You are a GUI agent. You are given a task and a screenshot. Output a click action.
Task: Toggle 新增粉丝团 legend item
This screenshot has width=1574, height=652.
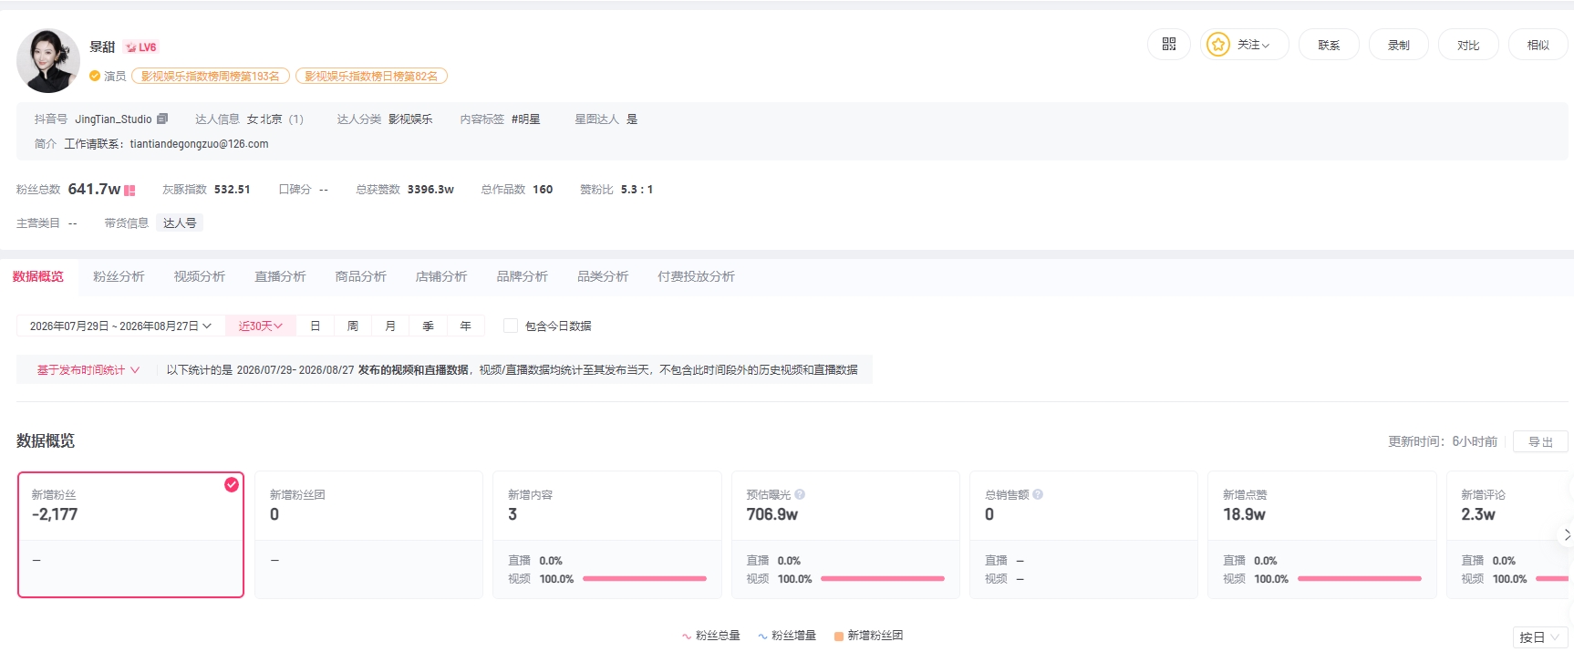[x=868, y=636]
